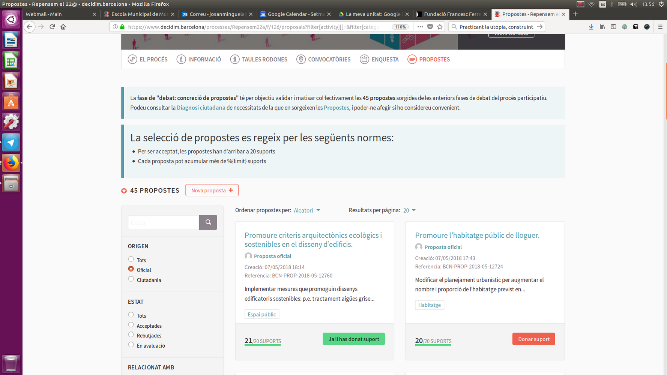Bookmark this page with the star icon
Screen dimensions: 667x375
pos(440,27)
